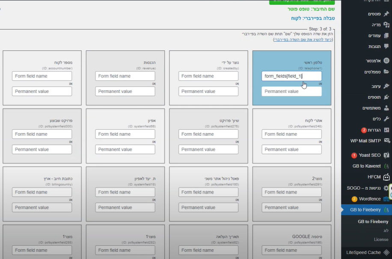Click Form field name under הכנסות
This screenshot has width=392, height=259.
125,76
